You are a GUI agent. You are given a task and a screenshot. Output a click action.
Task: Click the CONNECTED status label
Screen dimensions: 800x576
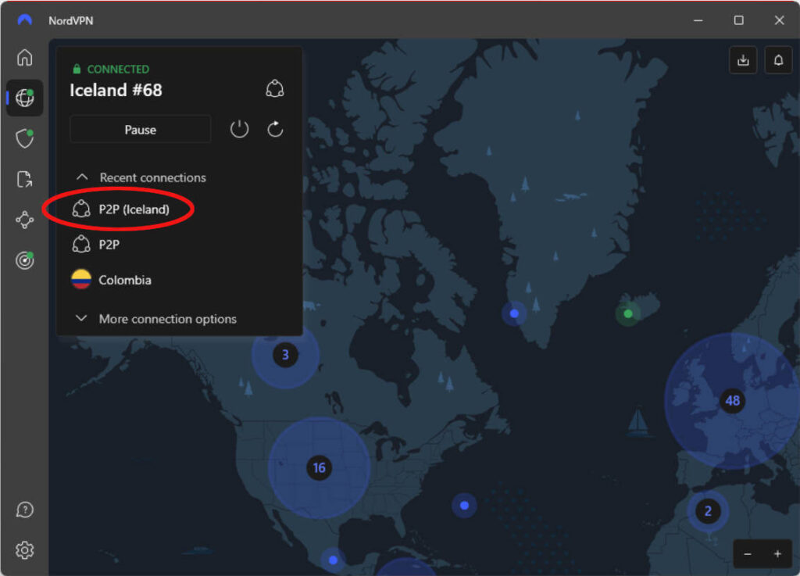click(x=118, y=69)
